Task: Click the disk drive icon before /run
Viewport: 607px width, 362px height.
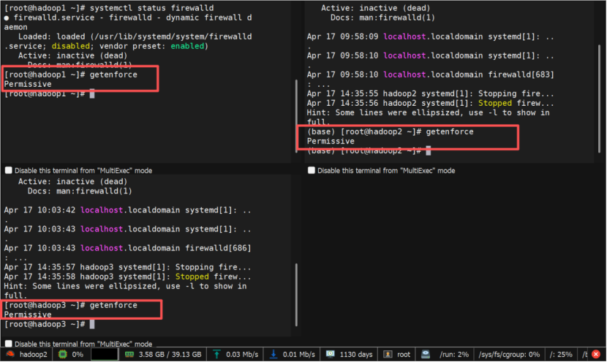Action: tap(426, 354)
